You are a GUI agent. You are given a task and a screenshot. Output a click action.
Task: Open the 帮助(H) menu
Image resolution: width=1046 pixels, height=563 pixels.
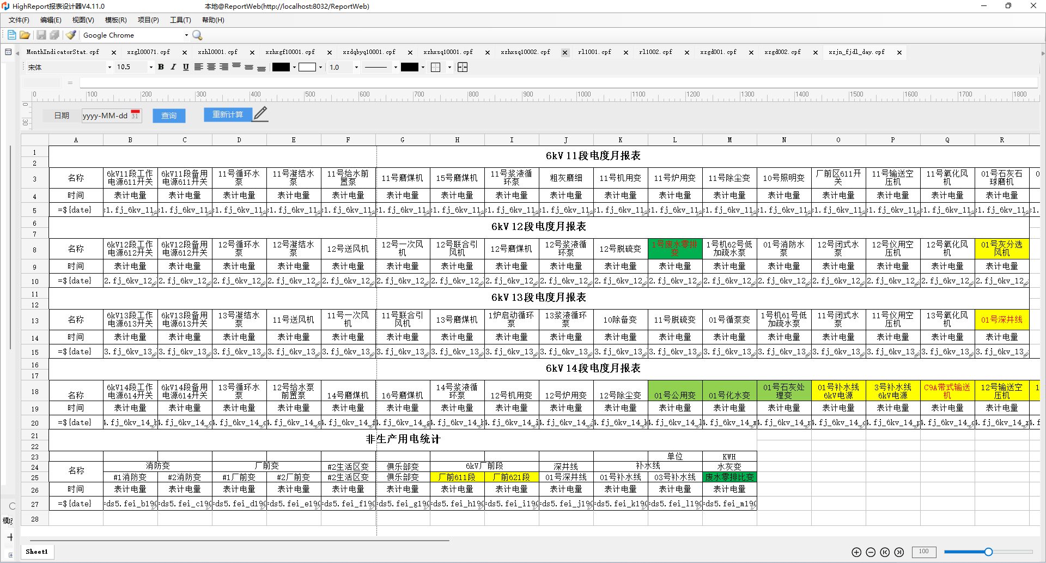coord(213,20)
